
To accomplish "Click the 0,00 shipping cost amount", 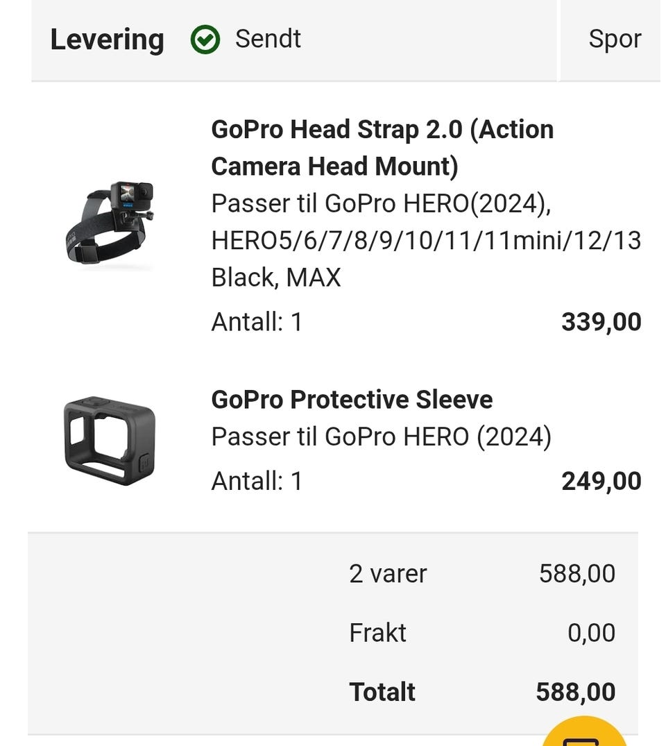I will pyautogui.click(x=591, y=633).
